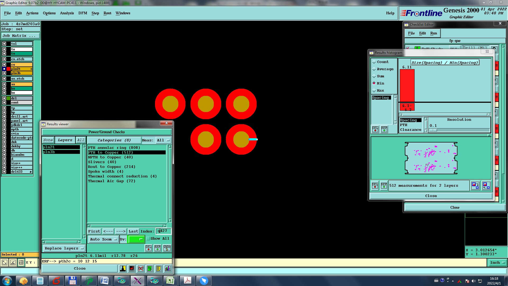This screenshot has width=508, height=286.
Task: Expand the Meas All dropdown
Action: [163, 140]
